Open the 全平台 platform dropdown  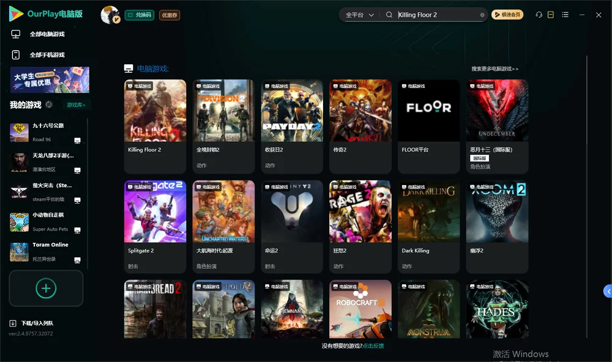pyautogui.click(x=359, y=15)
